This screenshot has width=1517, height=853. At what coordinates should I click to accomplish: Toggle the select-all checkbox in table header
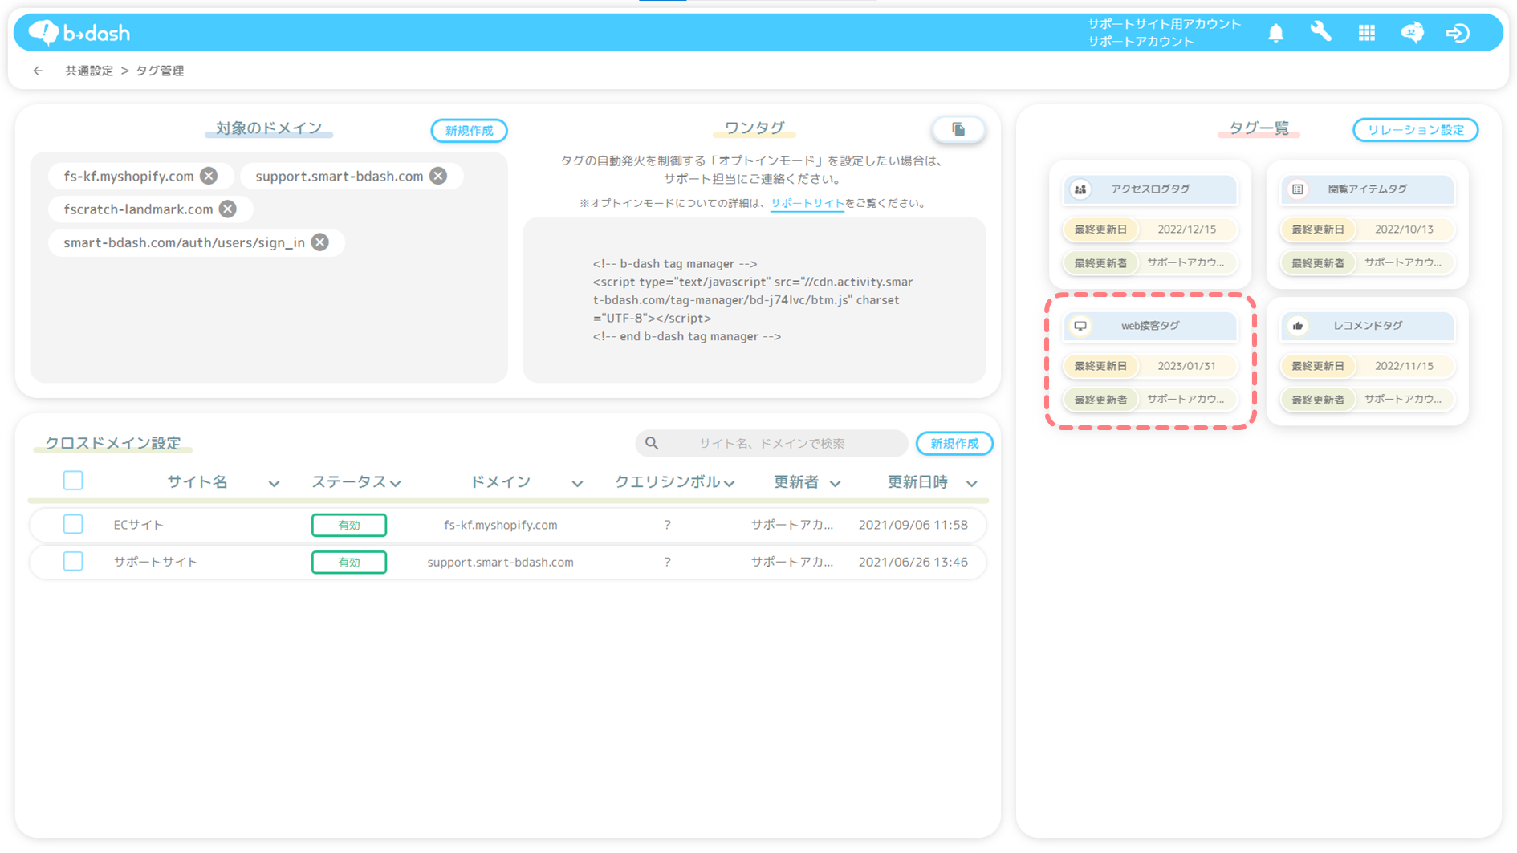coord(73,481)
